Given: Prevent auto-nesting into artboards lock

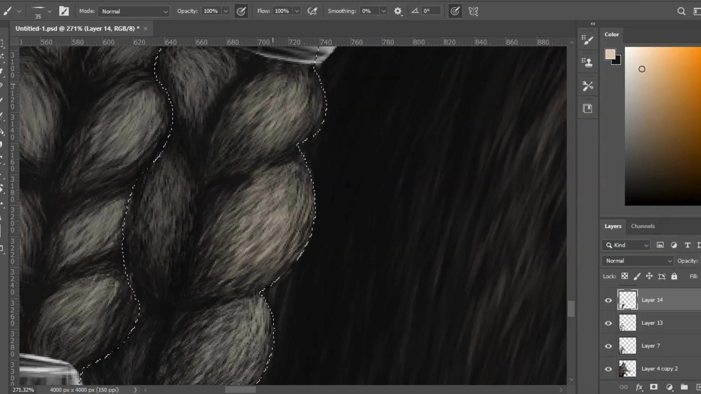Looking at the screenshot, I should coord(662,277).
